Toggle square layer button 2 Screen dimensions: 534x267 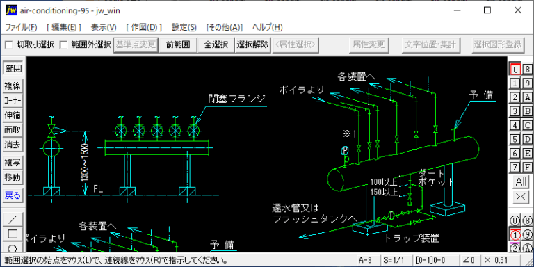point(515,97)
